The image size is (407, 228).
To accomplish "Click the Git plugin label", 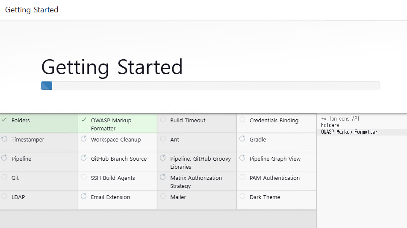I will (x=15, y=178).
